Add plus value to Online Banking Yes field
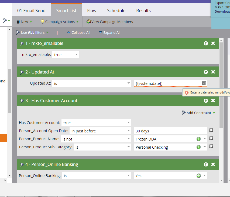The height and width of the screenshot is (197, 230). 199,176
